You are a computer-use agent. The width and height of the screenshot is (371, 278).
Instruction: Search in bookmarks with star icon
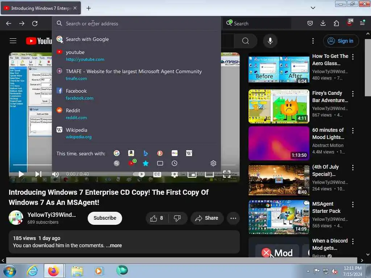click(x=146, y=163)
